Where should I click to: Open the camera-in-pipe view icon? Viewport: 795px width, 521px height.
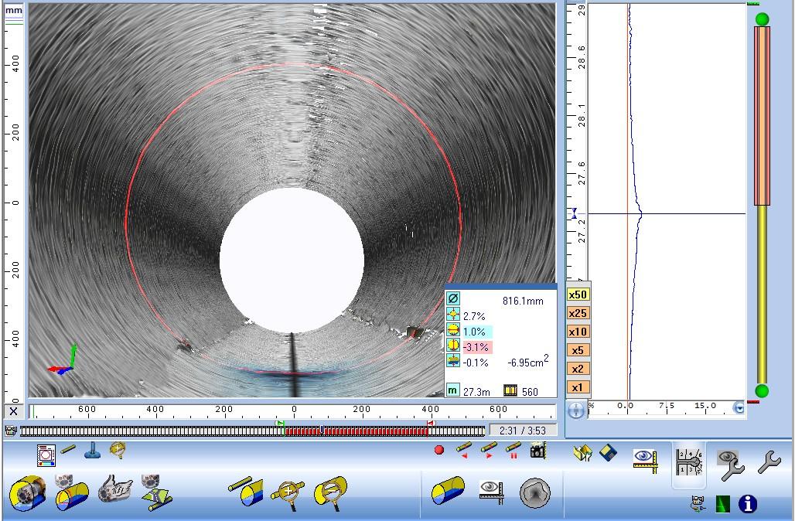28,492
